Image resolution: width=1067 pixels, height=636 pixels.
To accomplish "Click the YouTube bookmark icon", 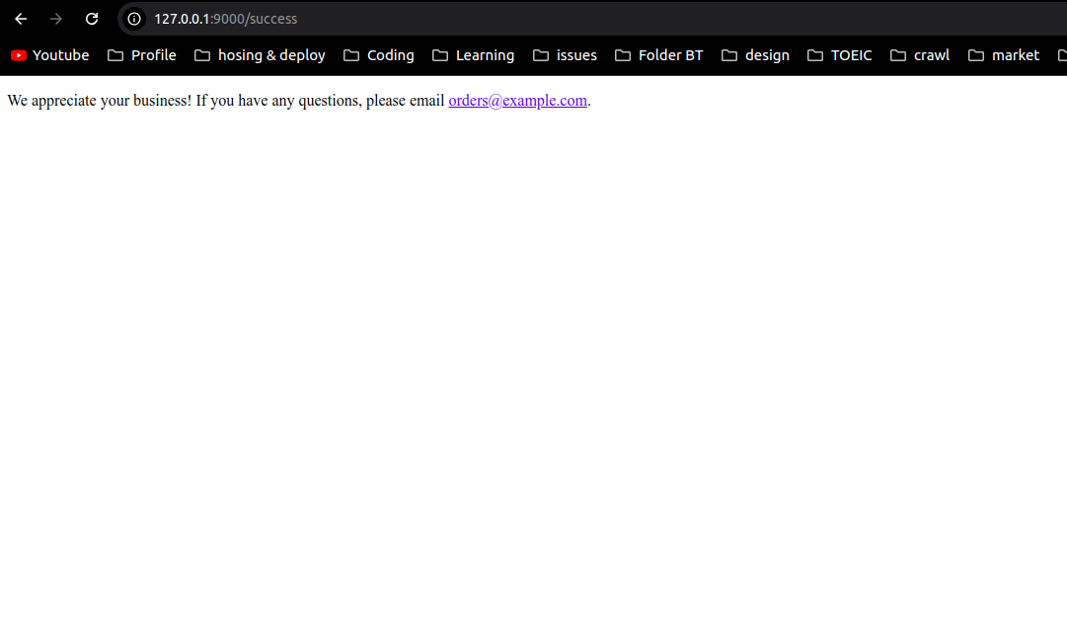I will (19, 54).
